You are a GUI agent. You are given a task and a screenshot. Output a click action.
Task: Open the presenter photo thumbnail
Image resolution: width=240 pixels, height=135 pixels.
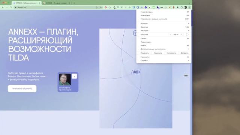(65, 79)
